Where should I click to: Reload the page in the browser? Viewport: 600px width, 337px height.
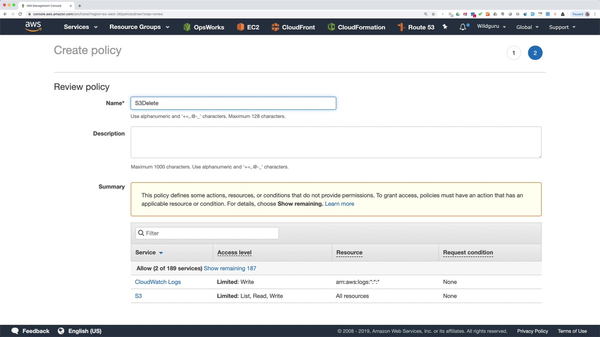[x=20, y=14]
